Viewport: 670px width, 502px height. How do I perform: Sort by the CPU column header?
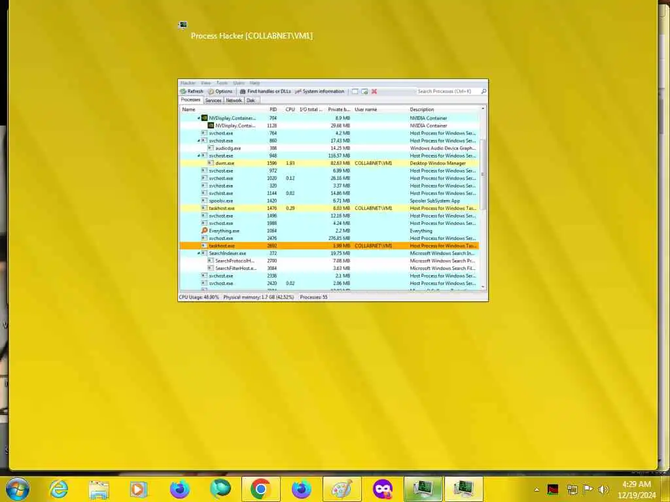pos(290,109)
